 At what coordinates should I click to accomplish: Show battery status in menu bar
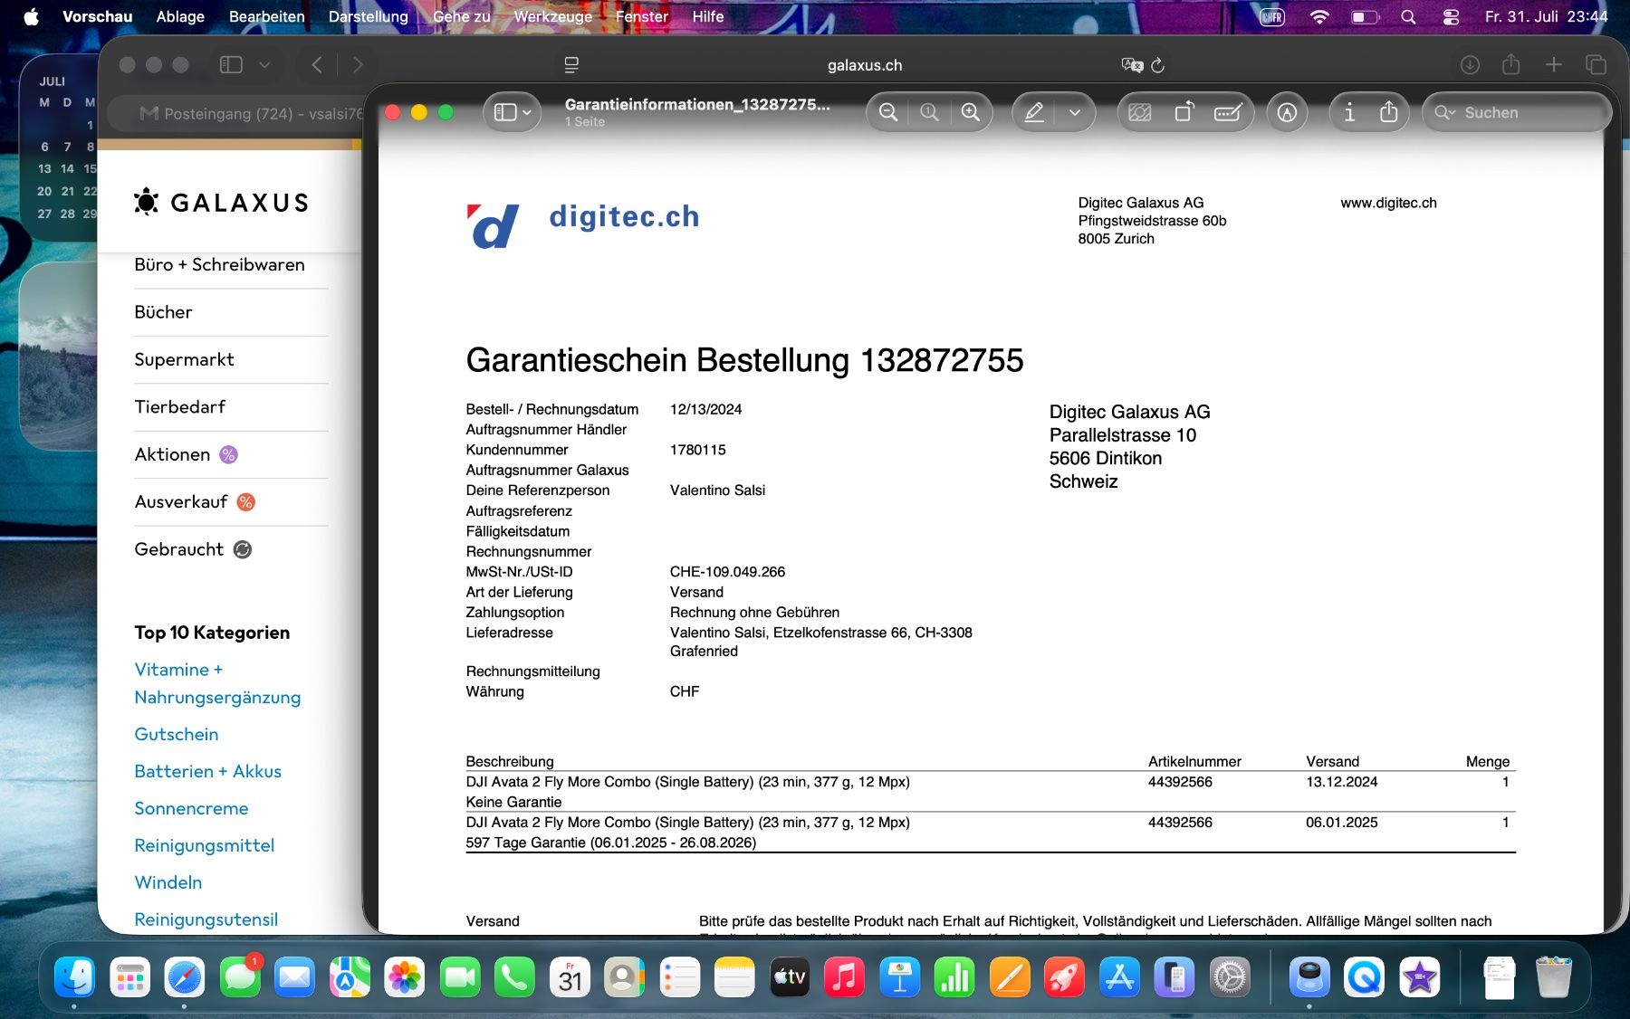[1364, 16]
